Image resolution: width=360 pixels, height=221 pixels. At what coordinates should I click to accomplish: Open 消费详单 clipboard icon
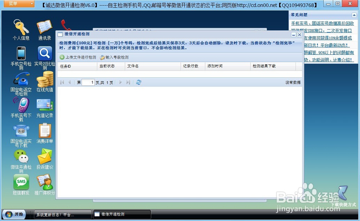pyautogui.click(x=45, y=131)
